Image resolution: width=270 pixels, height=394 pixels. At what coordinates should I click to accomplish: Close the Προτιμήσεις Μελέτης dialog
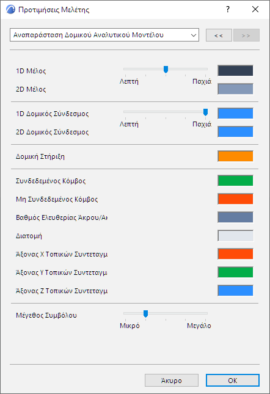(255, 10)
